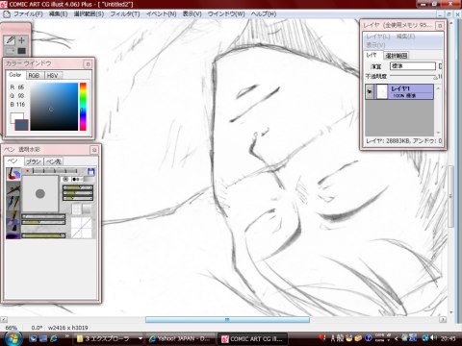Click the blue save floppy icon in the Pen panel
462x346 pixels.
90,171
